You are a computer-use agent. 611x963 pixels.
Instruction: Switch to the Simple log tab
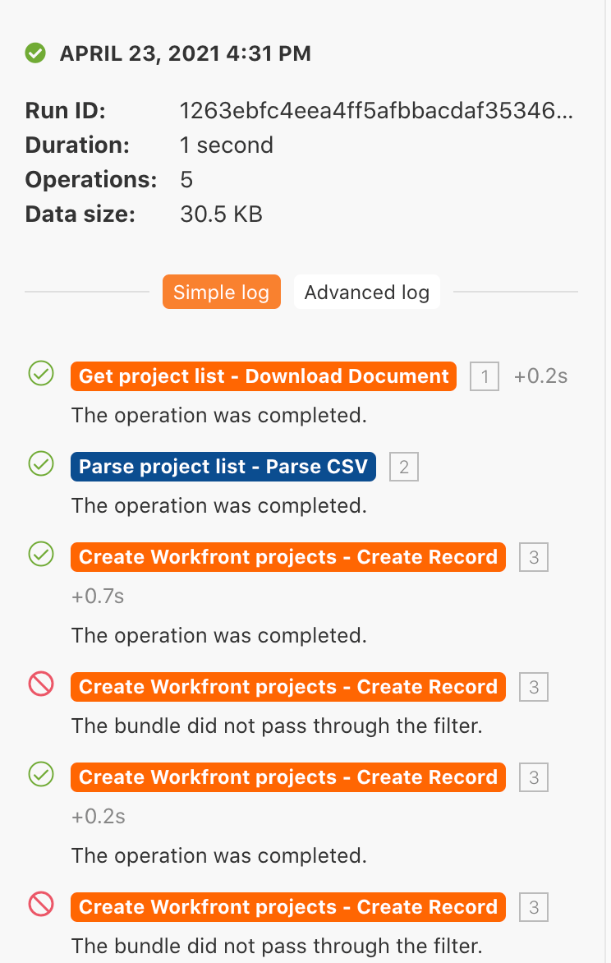221,293
